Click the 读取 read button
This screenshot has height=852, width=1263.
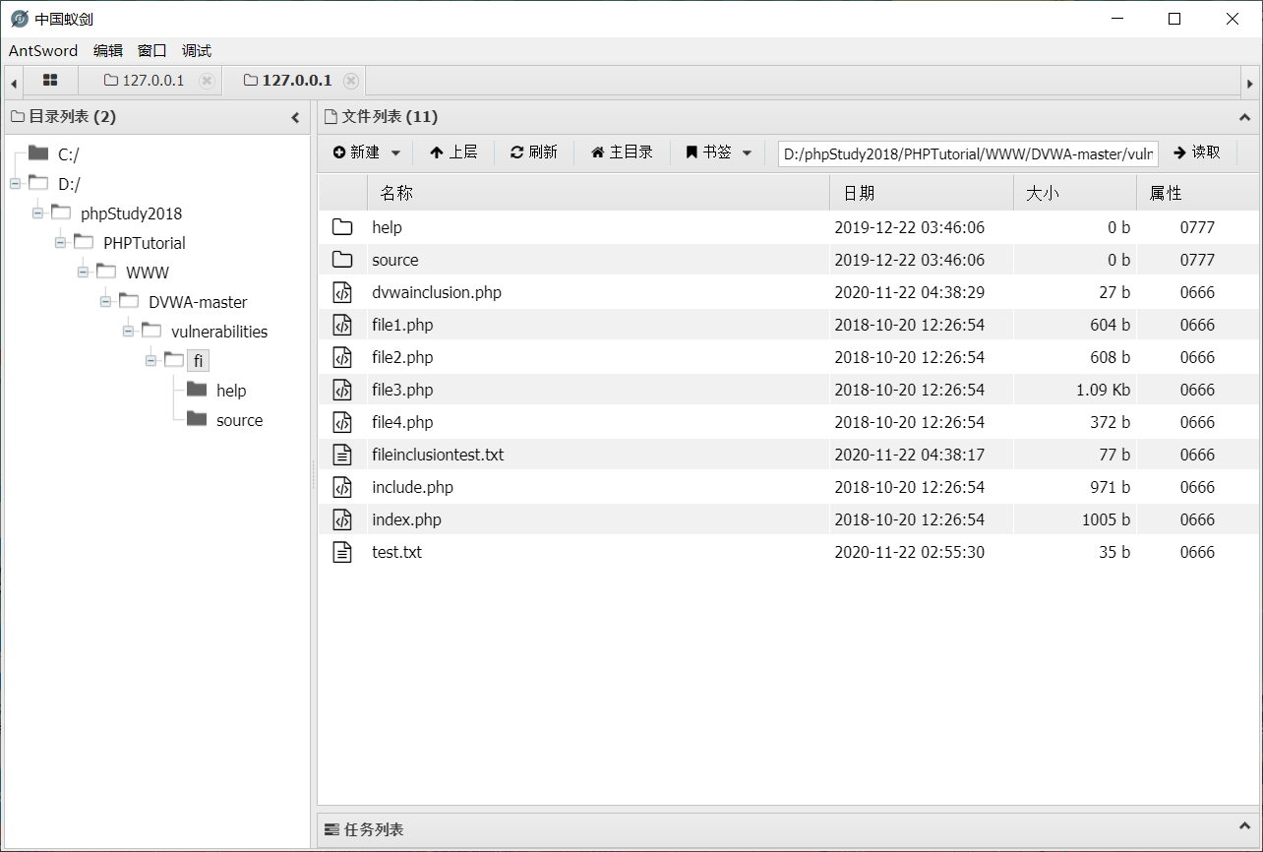click(x=1197, y=152)
